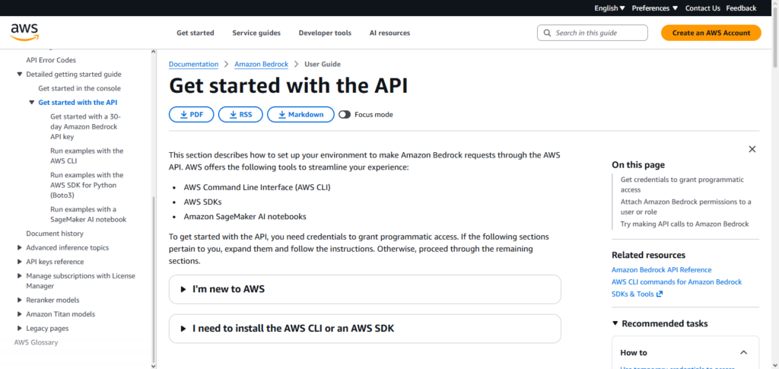Collapse the How to card chevron
Image resolution: width=779 pixels, height=369 pixels.
pos(744,352)
